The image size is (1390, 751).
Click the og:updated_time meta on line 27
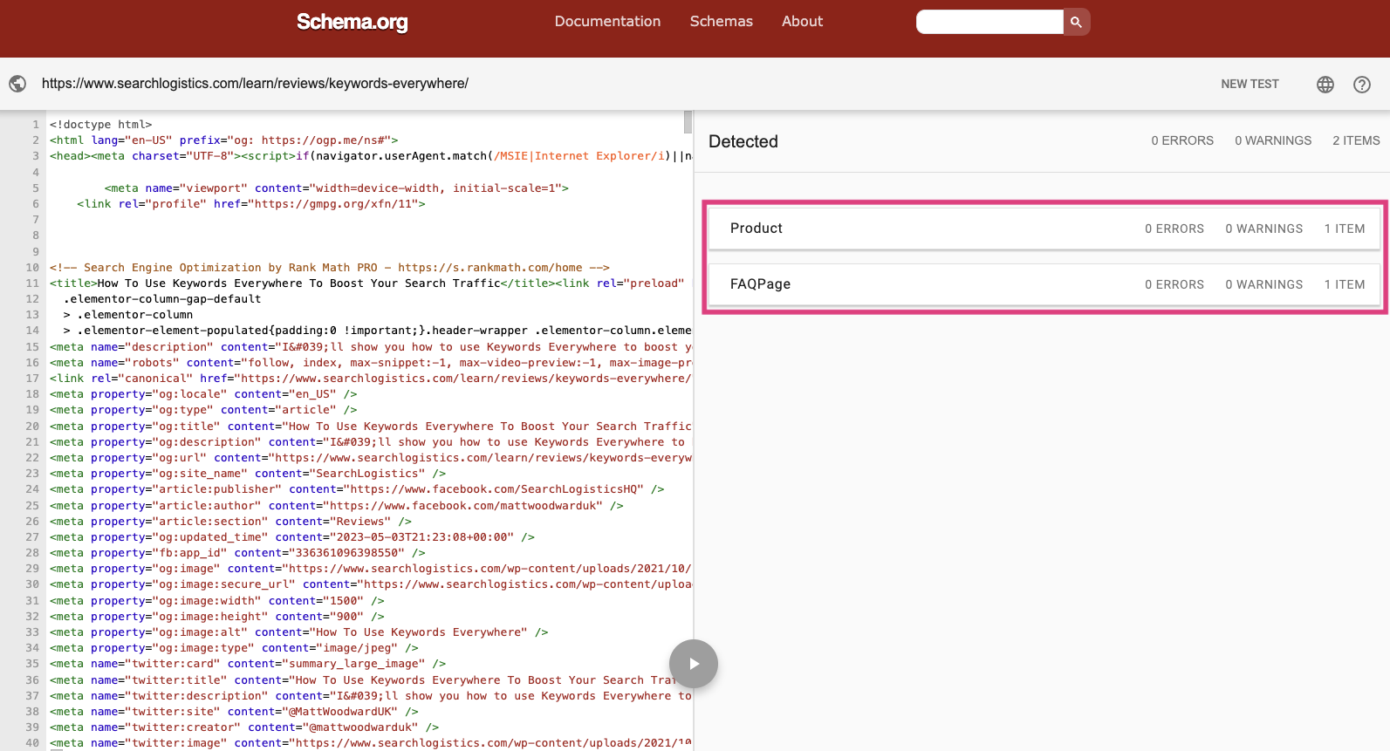click(292, 537)
